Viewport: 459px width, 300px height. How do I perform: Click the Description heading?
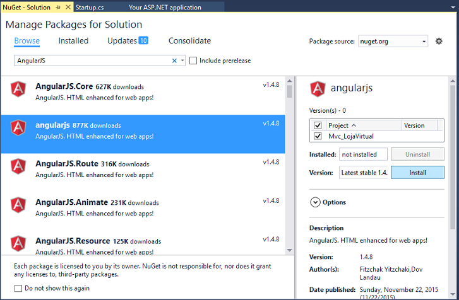click(x=326, y=228)
